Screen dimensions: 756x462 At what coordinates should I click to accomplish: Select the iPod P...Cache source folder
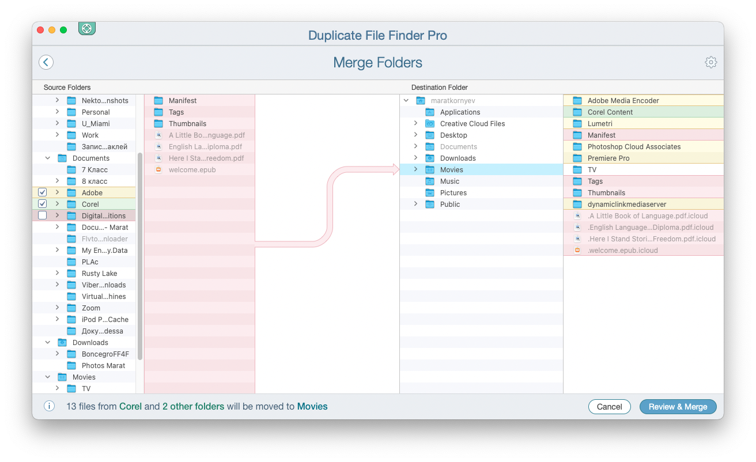click(84, 319)
